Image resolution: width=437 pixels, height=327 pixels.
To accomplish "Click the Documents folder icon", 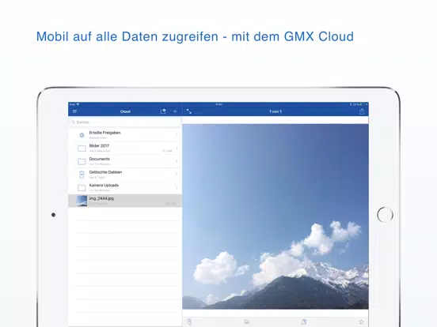I will point(82,161).
